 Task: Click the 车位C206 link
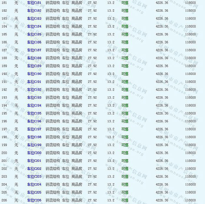pyautogui.click(x=34, y=200)
